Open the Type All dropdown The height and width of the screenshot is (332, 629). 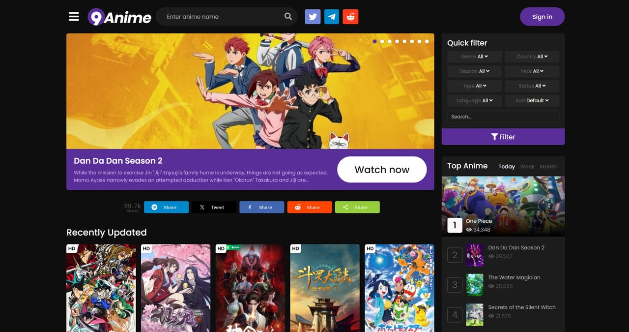[475, 86]
